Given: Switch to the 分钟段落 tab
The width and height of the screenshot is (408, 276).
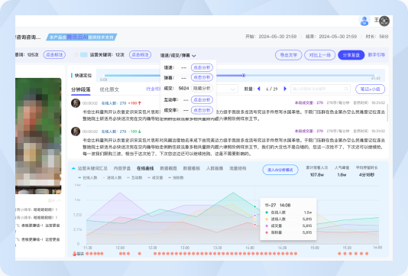Looking at the screenshot, I should 81,89.
